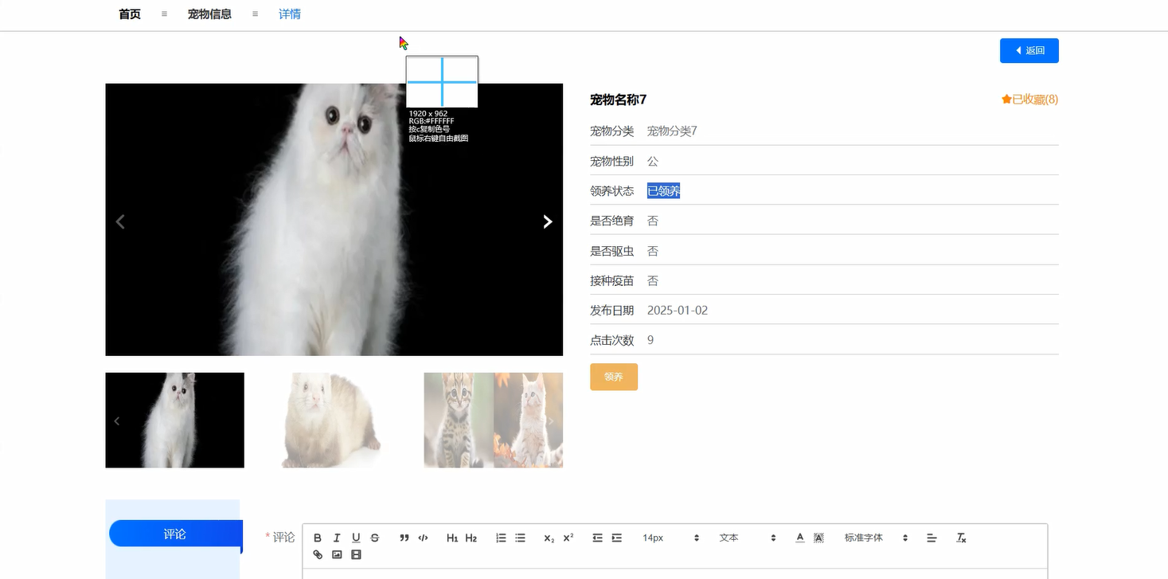Select the strikethrough formatting icon
The image size is (1168, 579).
375,538
